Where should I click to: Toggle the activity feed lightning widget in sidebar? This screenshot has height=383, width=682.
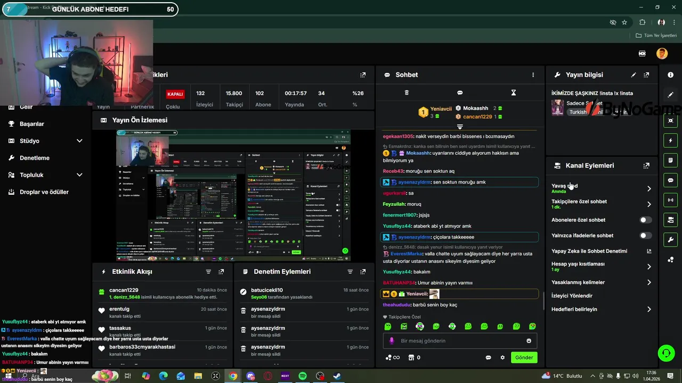click(x=670, y=140)
